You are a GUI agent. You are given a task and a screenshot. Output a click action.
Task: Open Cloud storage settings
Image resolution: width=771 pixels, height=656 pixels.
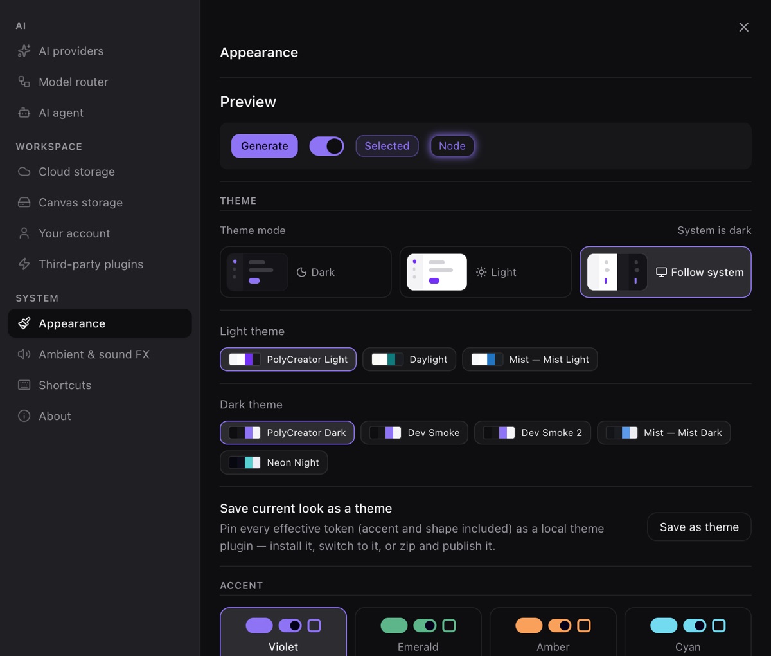click(x=100, y=172)
